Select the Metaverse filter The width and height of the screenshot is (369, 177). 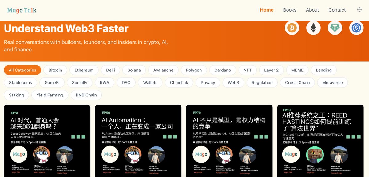333,83
